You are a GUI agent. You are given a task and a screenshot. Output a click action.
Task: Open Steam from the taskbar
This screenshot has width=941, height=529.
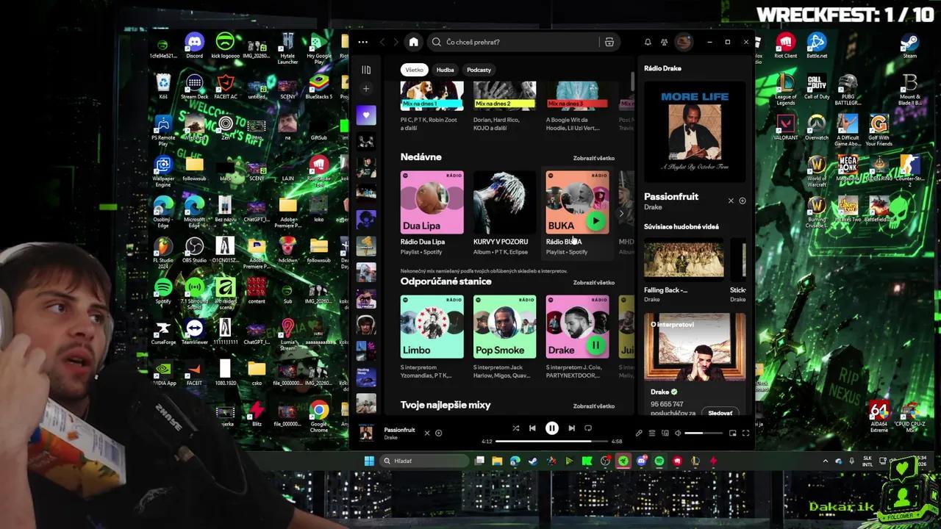point(532,461)
